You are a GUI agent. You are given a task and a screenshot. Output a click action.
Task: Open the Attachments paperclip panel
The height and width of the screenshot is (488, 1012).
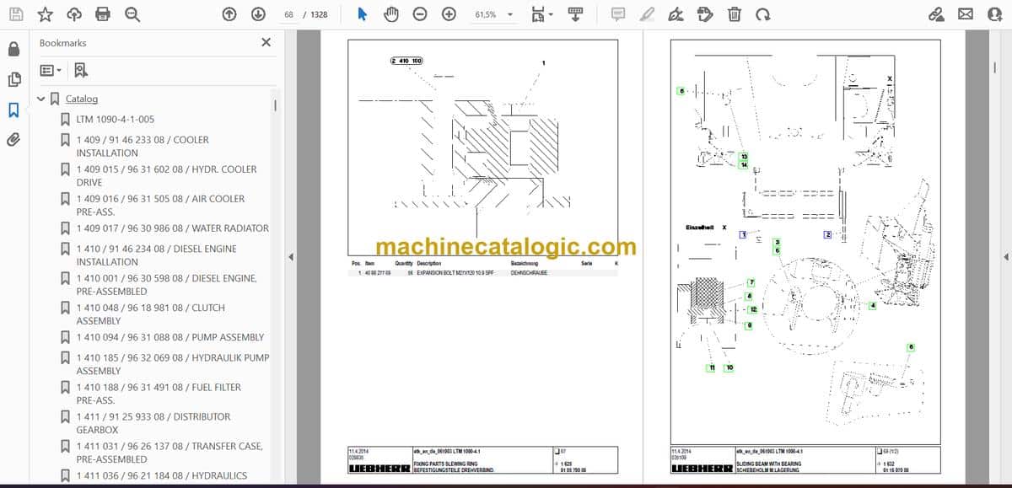(13, 139)
